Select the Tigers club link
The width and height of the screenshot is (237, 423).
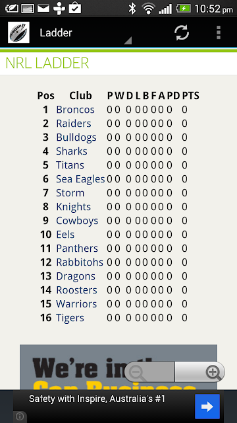coord(70,318)
